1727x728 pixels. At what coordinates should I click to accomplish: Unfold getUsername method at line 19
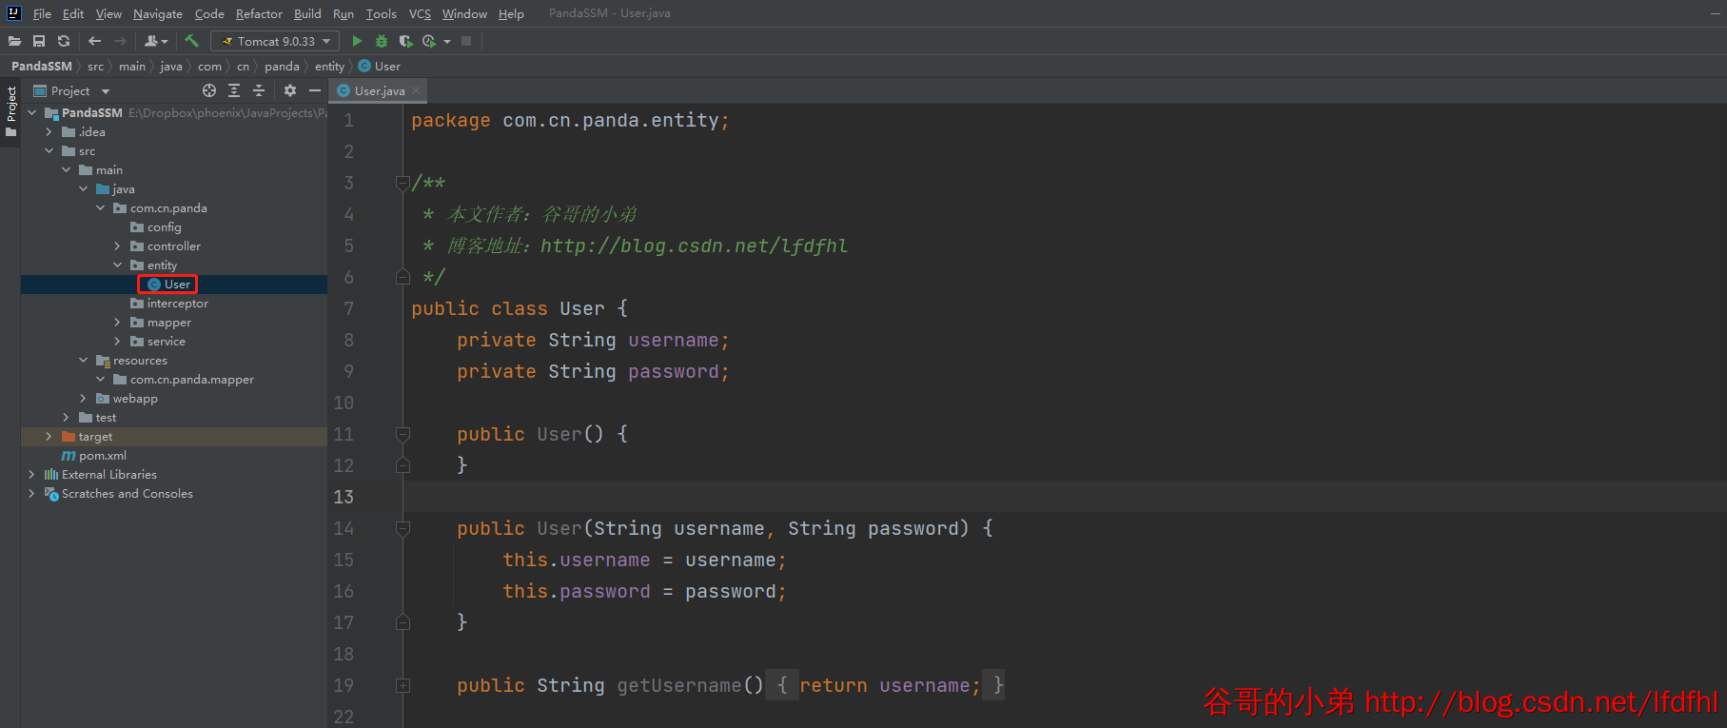click(402, 685)
